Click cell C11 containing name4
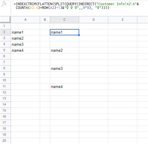The width and height of the screenshot is (148, 144). tap(64, 87)
